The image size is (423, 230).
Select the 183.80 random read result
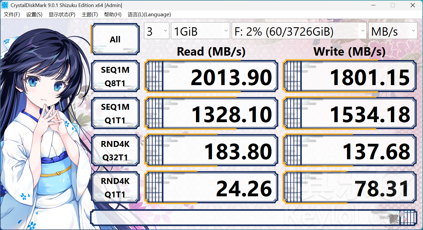pos(211,150)
